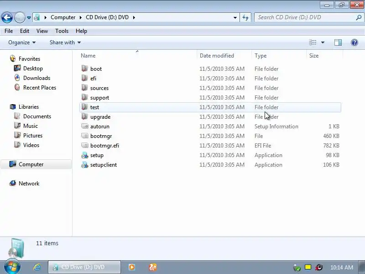This screenshot has height=274, width=365.
Task: Select the bootmgr file icon
Action: (x=85, y=136)
